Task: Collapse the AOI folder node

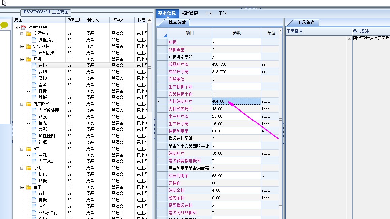Action: pos(22,149)
